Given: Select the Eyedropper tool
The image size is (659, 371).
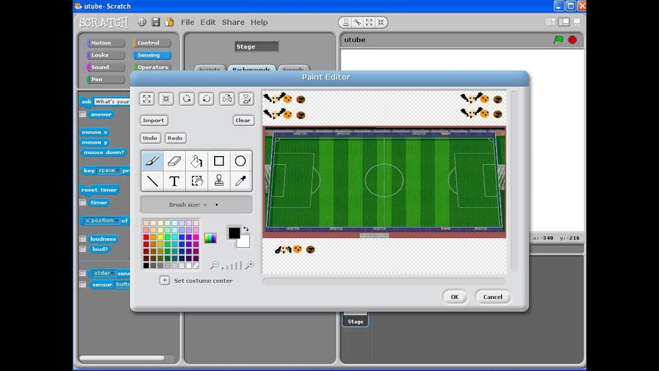Looking at the screenshot, I should (240, 181).
